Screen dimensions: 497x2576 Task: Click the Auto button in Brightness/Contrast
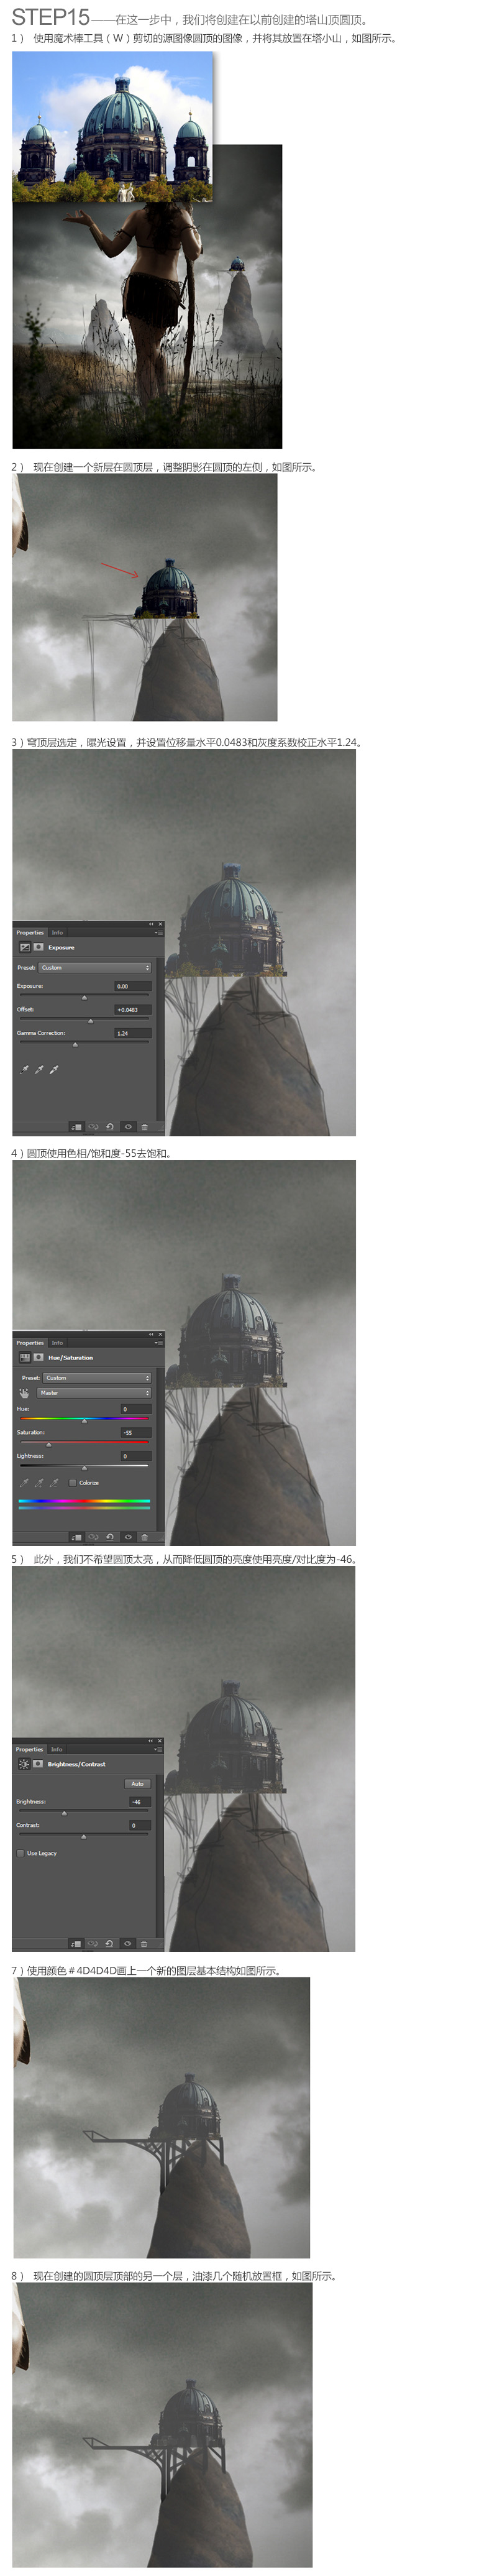138,1784
